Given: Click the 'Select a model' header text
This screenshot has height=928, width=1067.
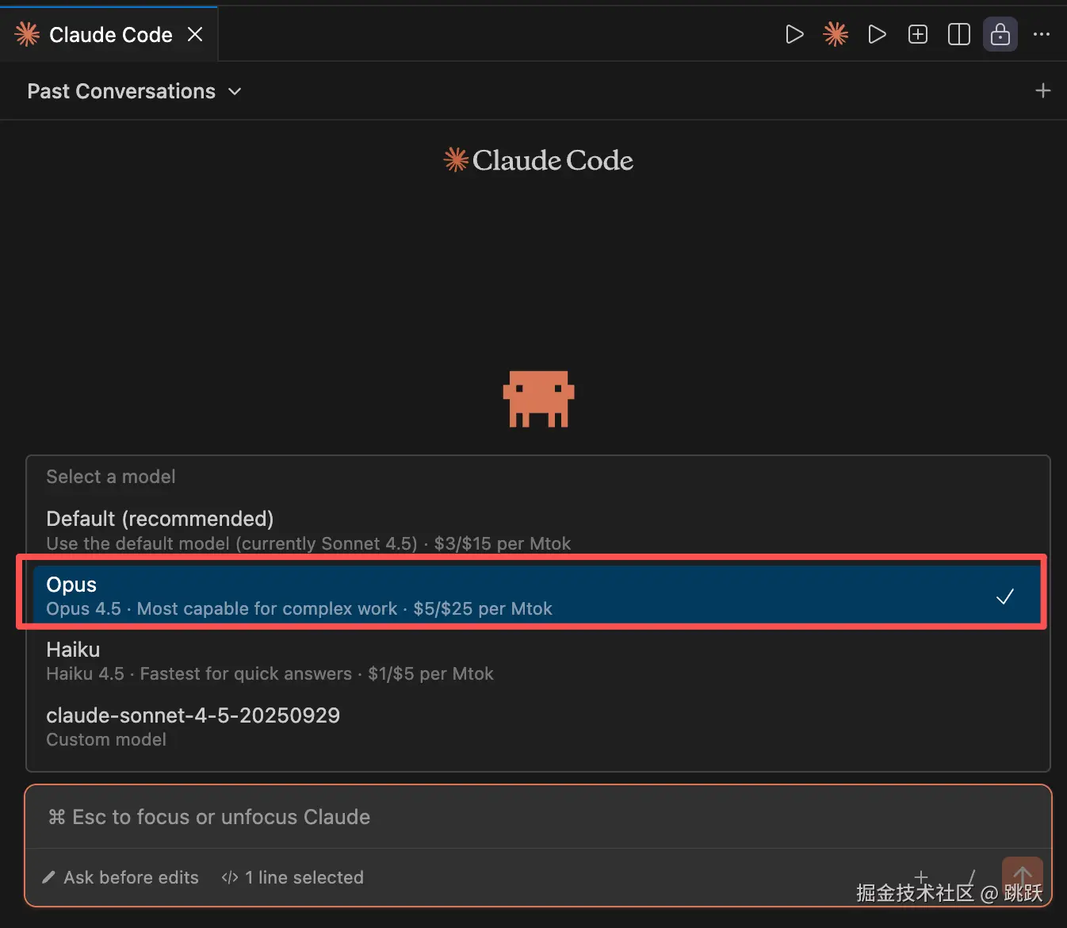Looking at the screenshot, I should (x=111, y=477).
